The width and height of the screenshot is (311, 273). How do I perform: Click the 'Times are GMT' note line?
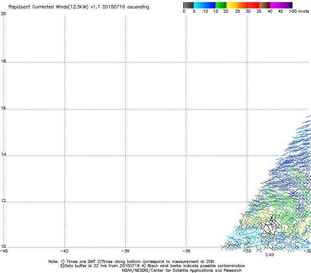coord(131,262)
